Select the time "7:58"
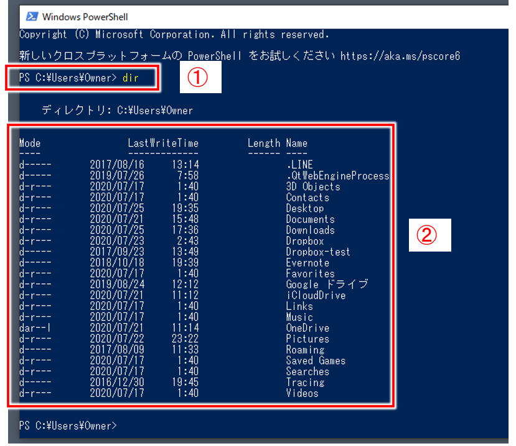 (x=188, y=176)
